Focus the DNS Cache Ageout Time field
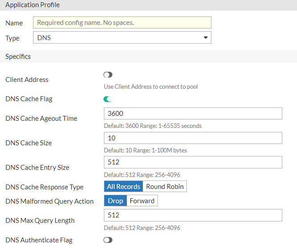The width and height of the screenshot is (297, 250). 193,114
